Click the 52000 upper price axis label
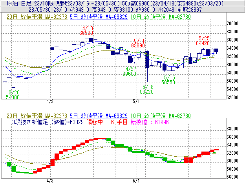 [x=232, y=98]
